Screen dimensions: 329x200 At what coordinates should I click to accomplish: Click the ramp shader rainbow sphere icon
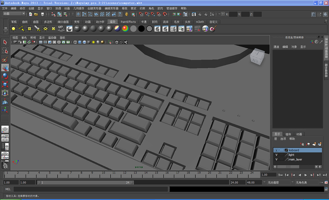[125, 29]
